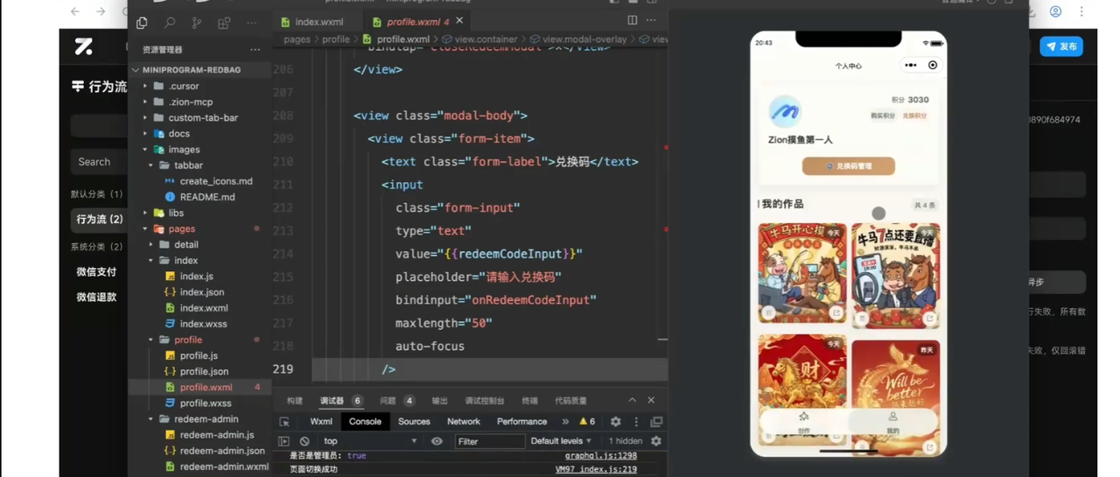
Task: Switch to the Network devtools tab
Action: tap(464, 422)
